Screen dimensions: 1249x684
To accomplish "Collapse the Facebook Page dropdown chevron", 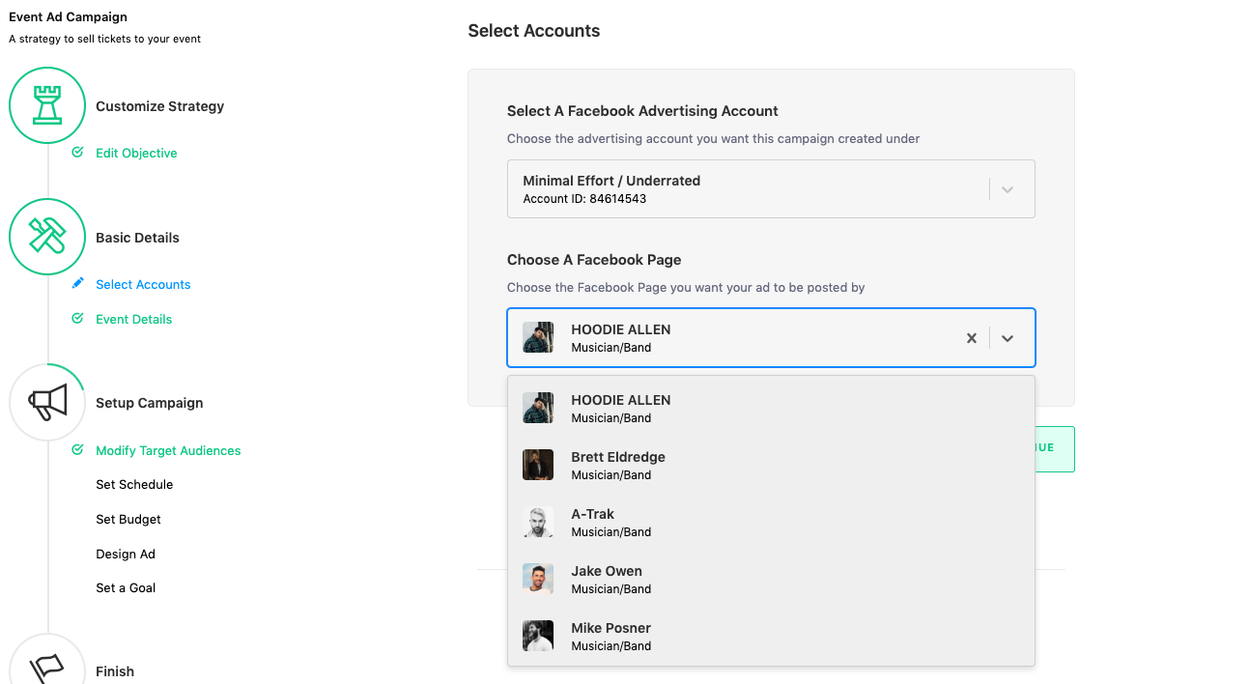I will tap(1008, 338).
